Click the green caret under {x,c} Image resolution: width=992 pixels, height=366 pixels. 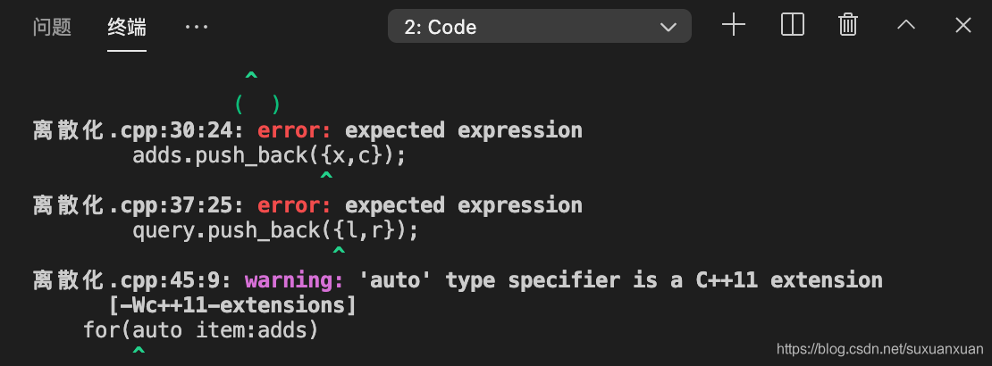pyautogui.click(x=326, y=175)
